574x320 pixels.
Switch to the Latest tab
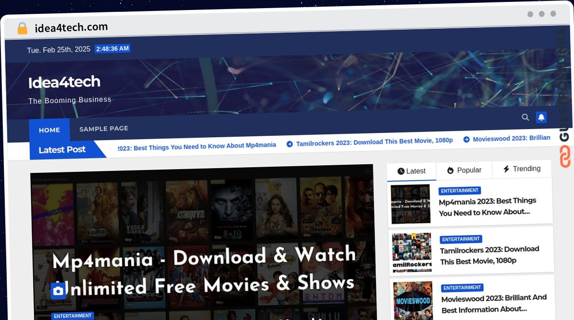(411, 171)
